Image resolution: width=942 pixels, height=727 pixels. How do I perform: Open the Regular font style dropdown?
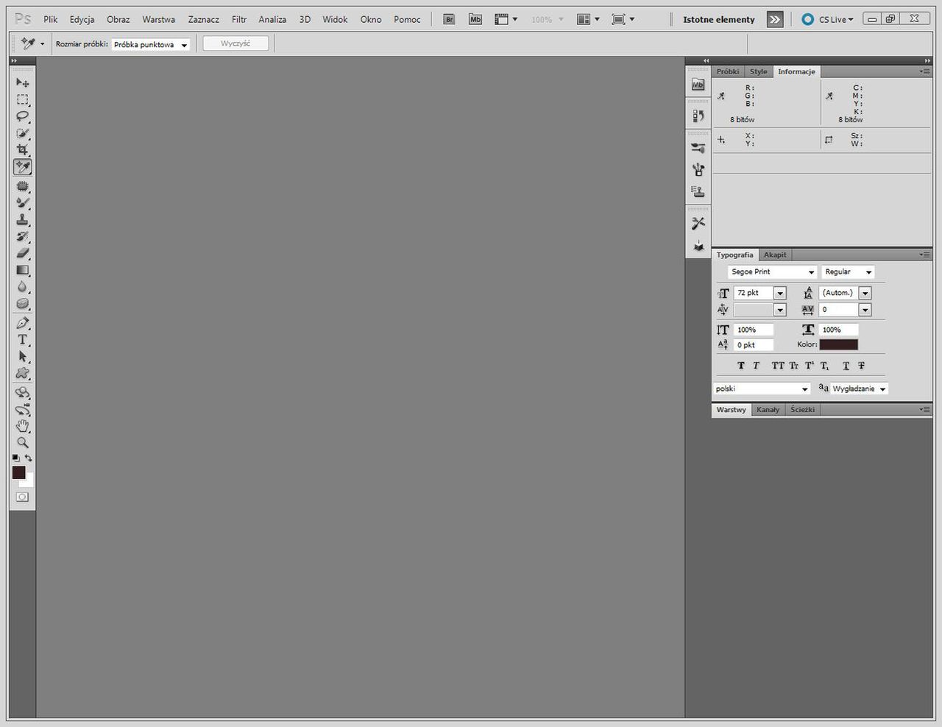[x=868, y=272]
